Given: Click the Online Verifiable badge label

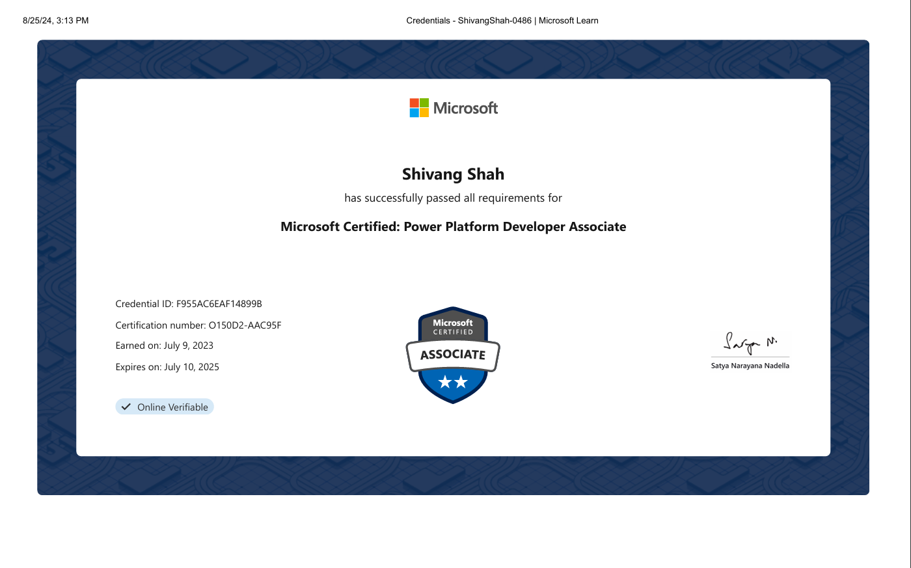Looking at the screenshot, I should coord(165,407).
